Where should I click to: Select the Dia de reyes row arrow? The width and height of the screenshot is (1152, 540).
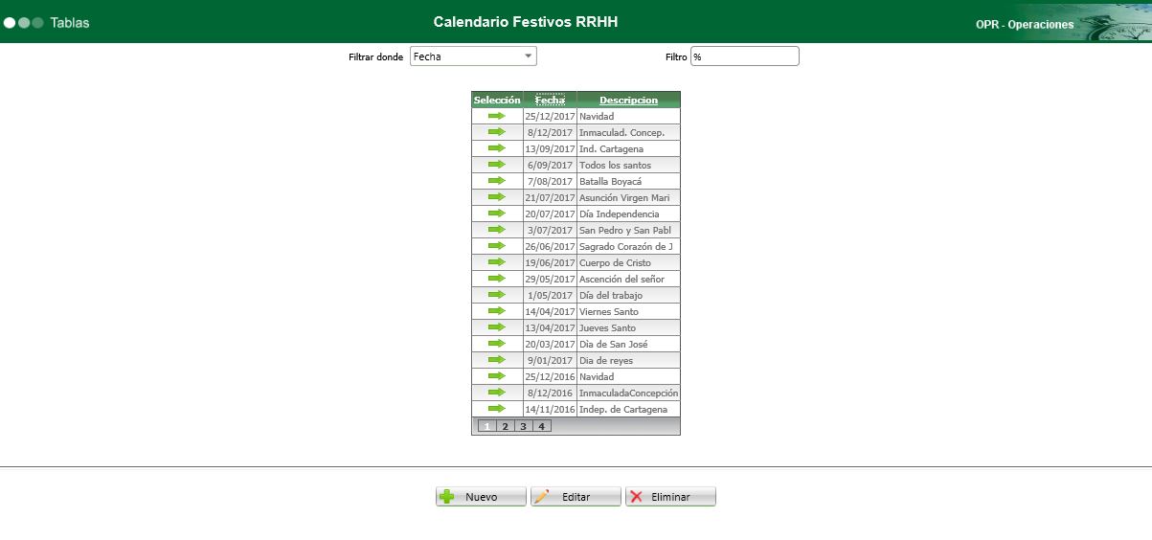coord(496,360)
